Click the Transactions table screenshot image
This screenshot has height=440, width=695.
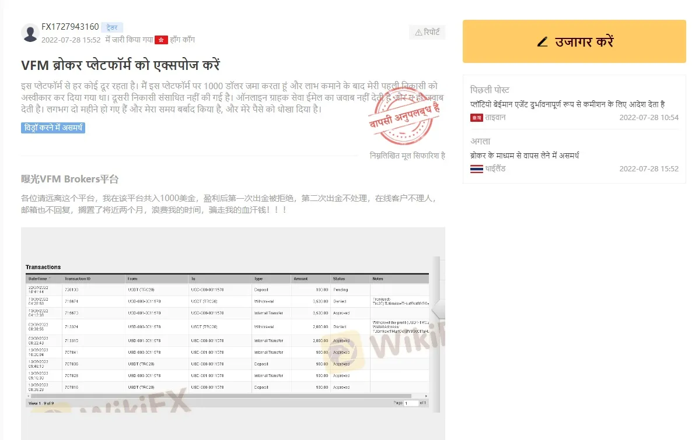point(233,333)
